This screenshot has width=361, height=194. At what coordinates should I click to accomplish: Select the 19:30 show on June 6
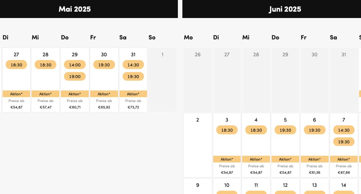pos(314,130)
